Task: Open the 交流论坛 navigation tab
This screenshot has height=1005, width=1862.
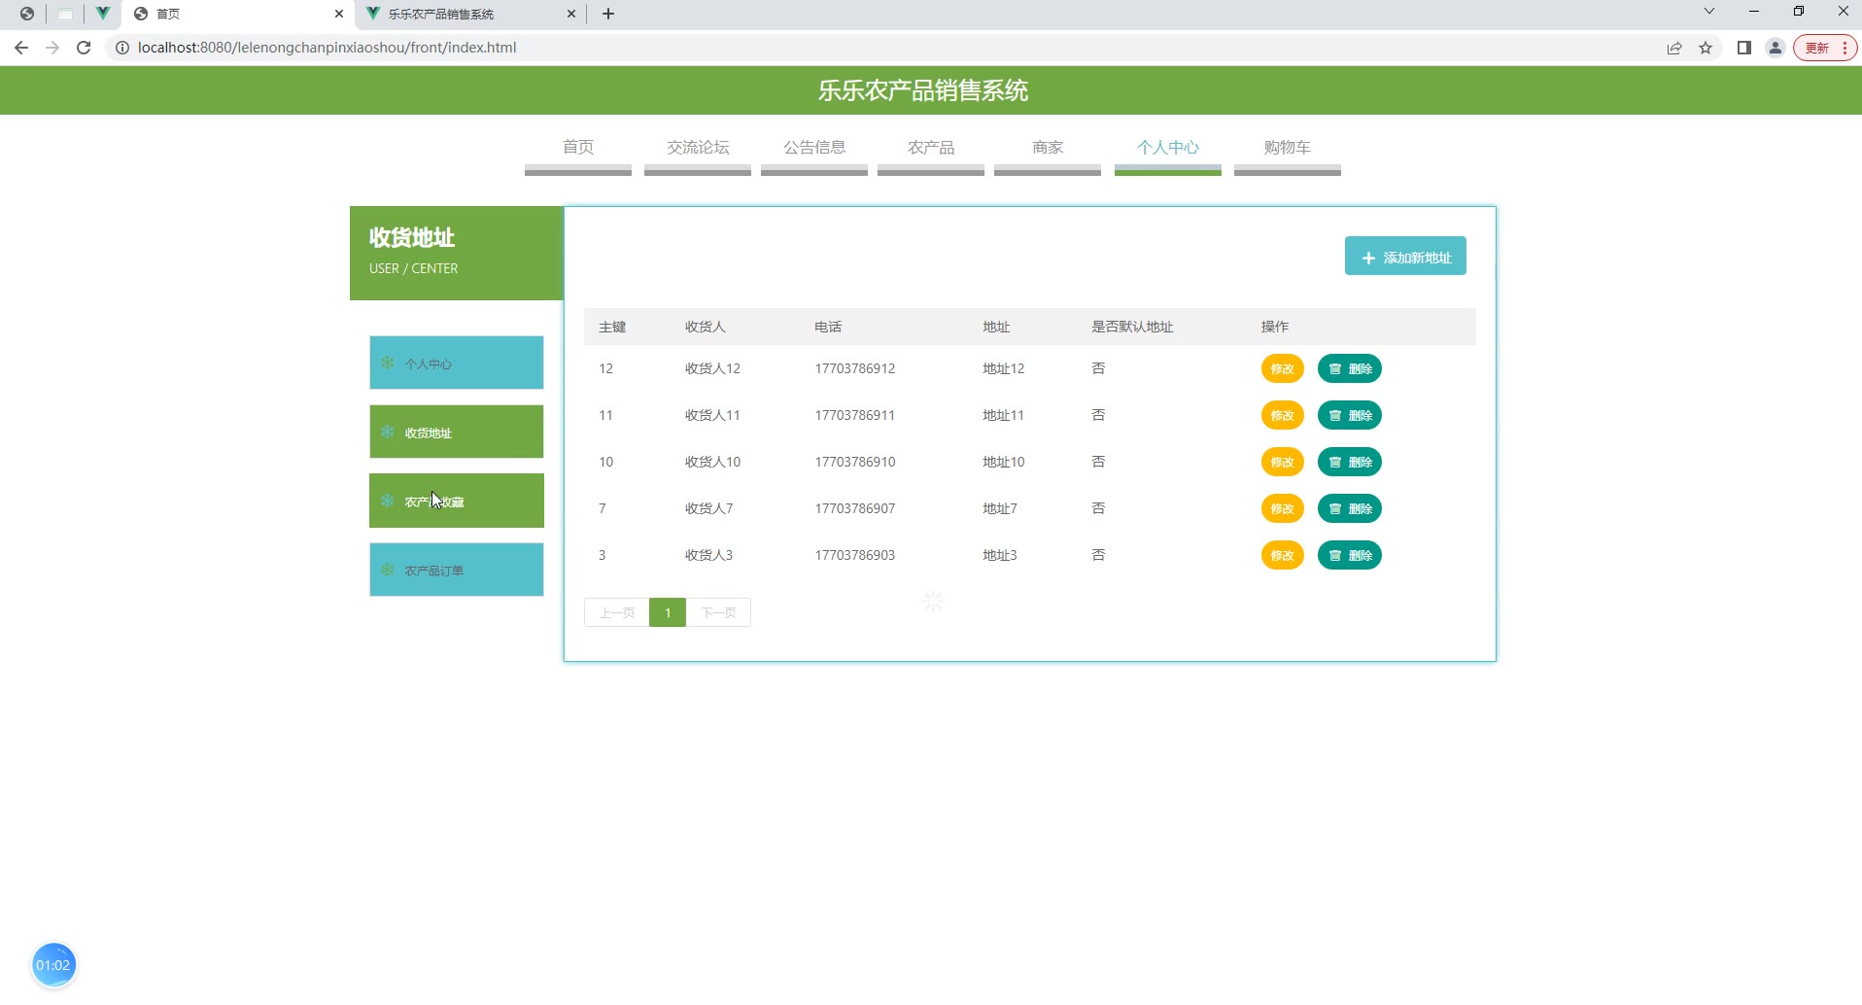Action: click(698, 148)
